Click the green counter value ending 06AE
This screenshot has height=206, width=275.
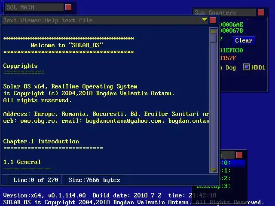point(232,24)
